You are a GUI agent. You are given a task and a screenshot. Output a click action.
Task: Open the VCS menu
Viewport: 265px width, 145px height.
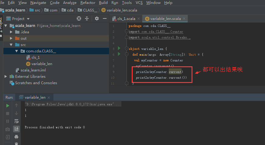139,3
